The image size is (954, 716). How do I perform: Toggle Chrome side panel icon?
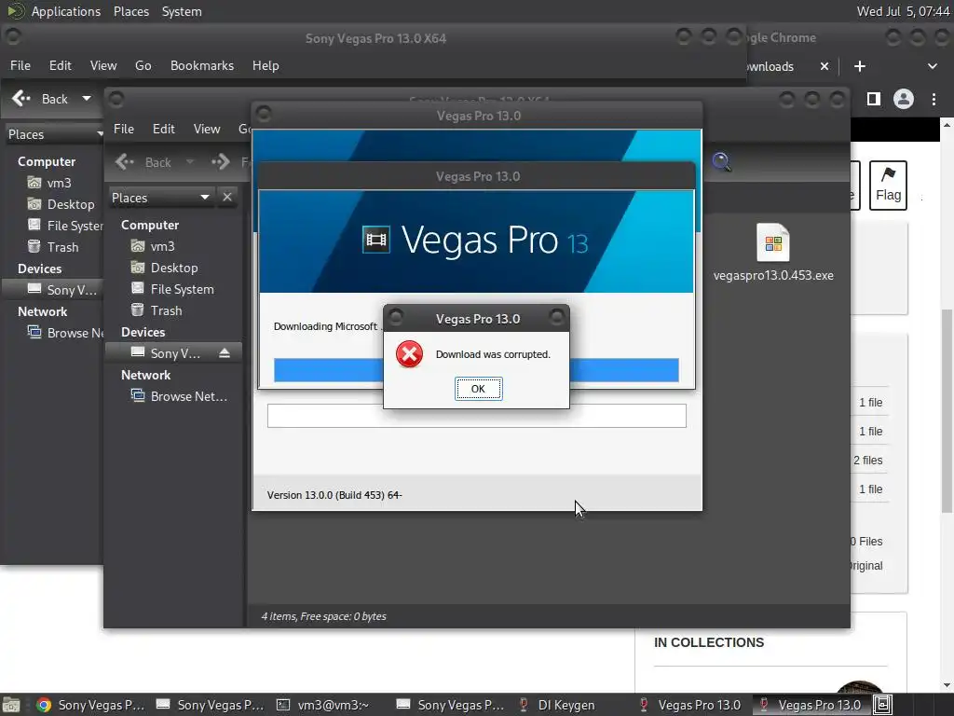[x=873, y=99]
